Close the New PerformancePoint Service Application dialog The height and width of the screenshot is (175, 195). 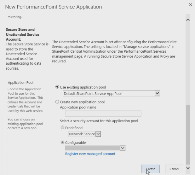(190, 5)
